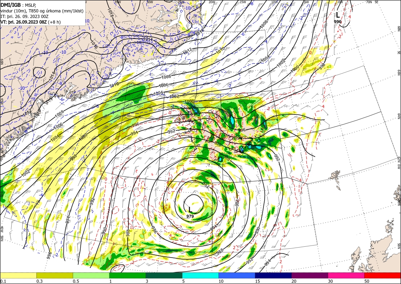This screenshot has width=401, height=284.
Task: Click the 30 legend scale value
Action: coord(330,281)
